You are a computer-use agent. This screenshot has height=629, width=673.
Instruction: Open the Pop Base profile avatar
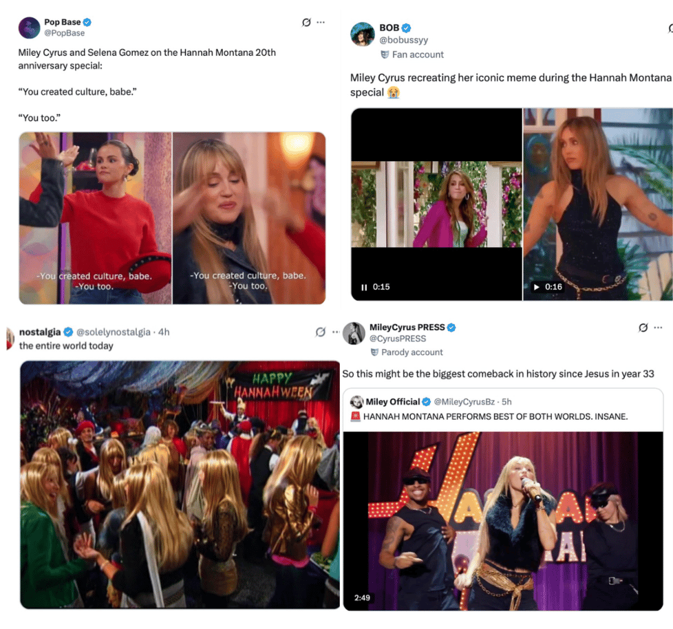point(29,28)
